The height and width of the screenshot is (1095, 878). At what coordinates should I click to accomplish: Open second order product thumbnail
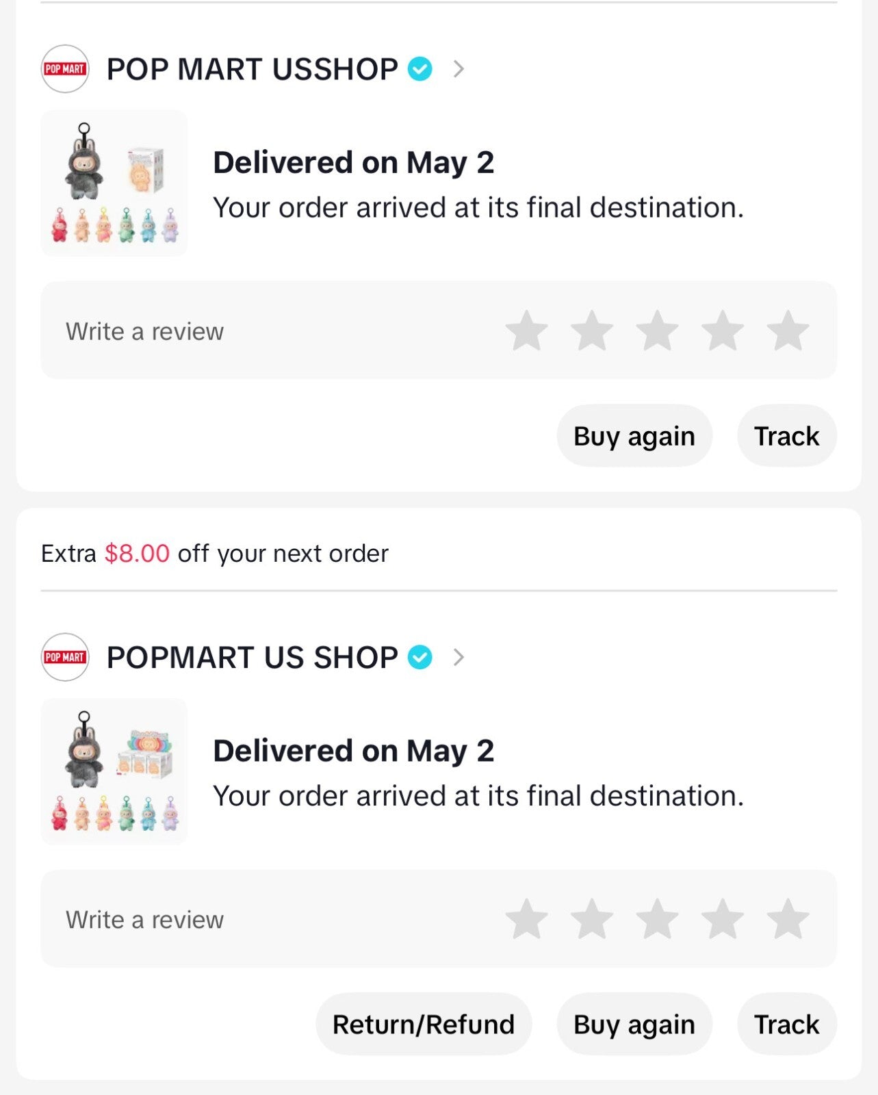point(114,771)
